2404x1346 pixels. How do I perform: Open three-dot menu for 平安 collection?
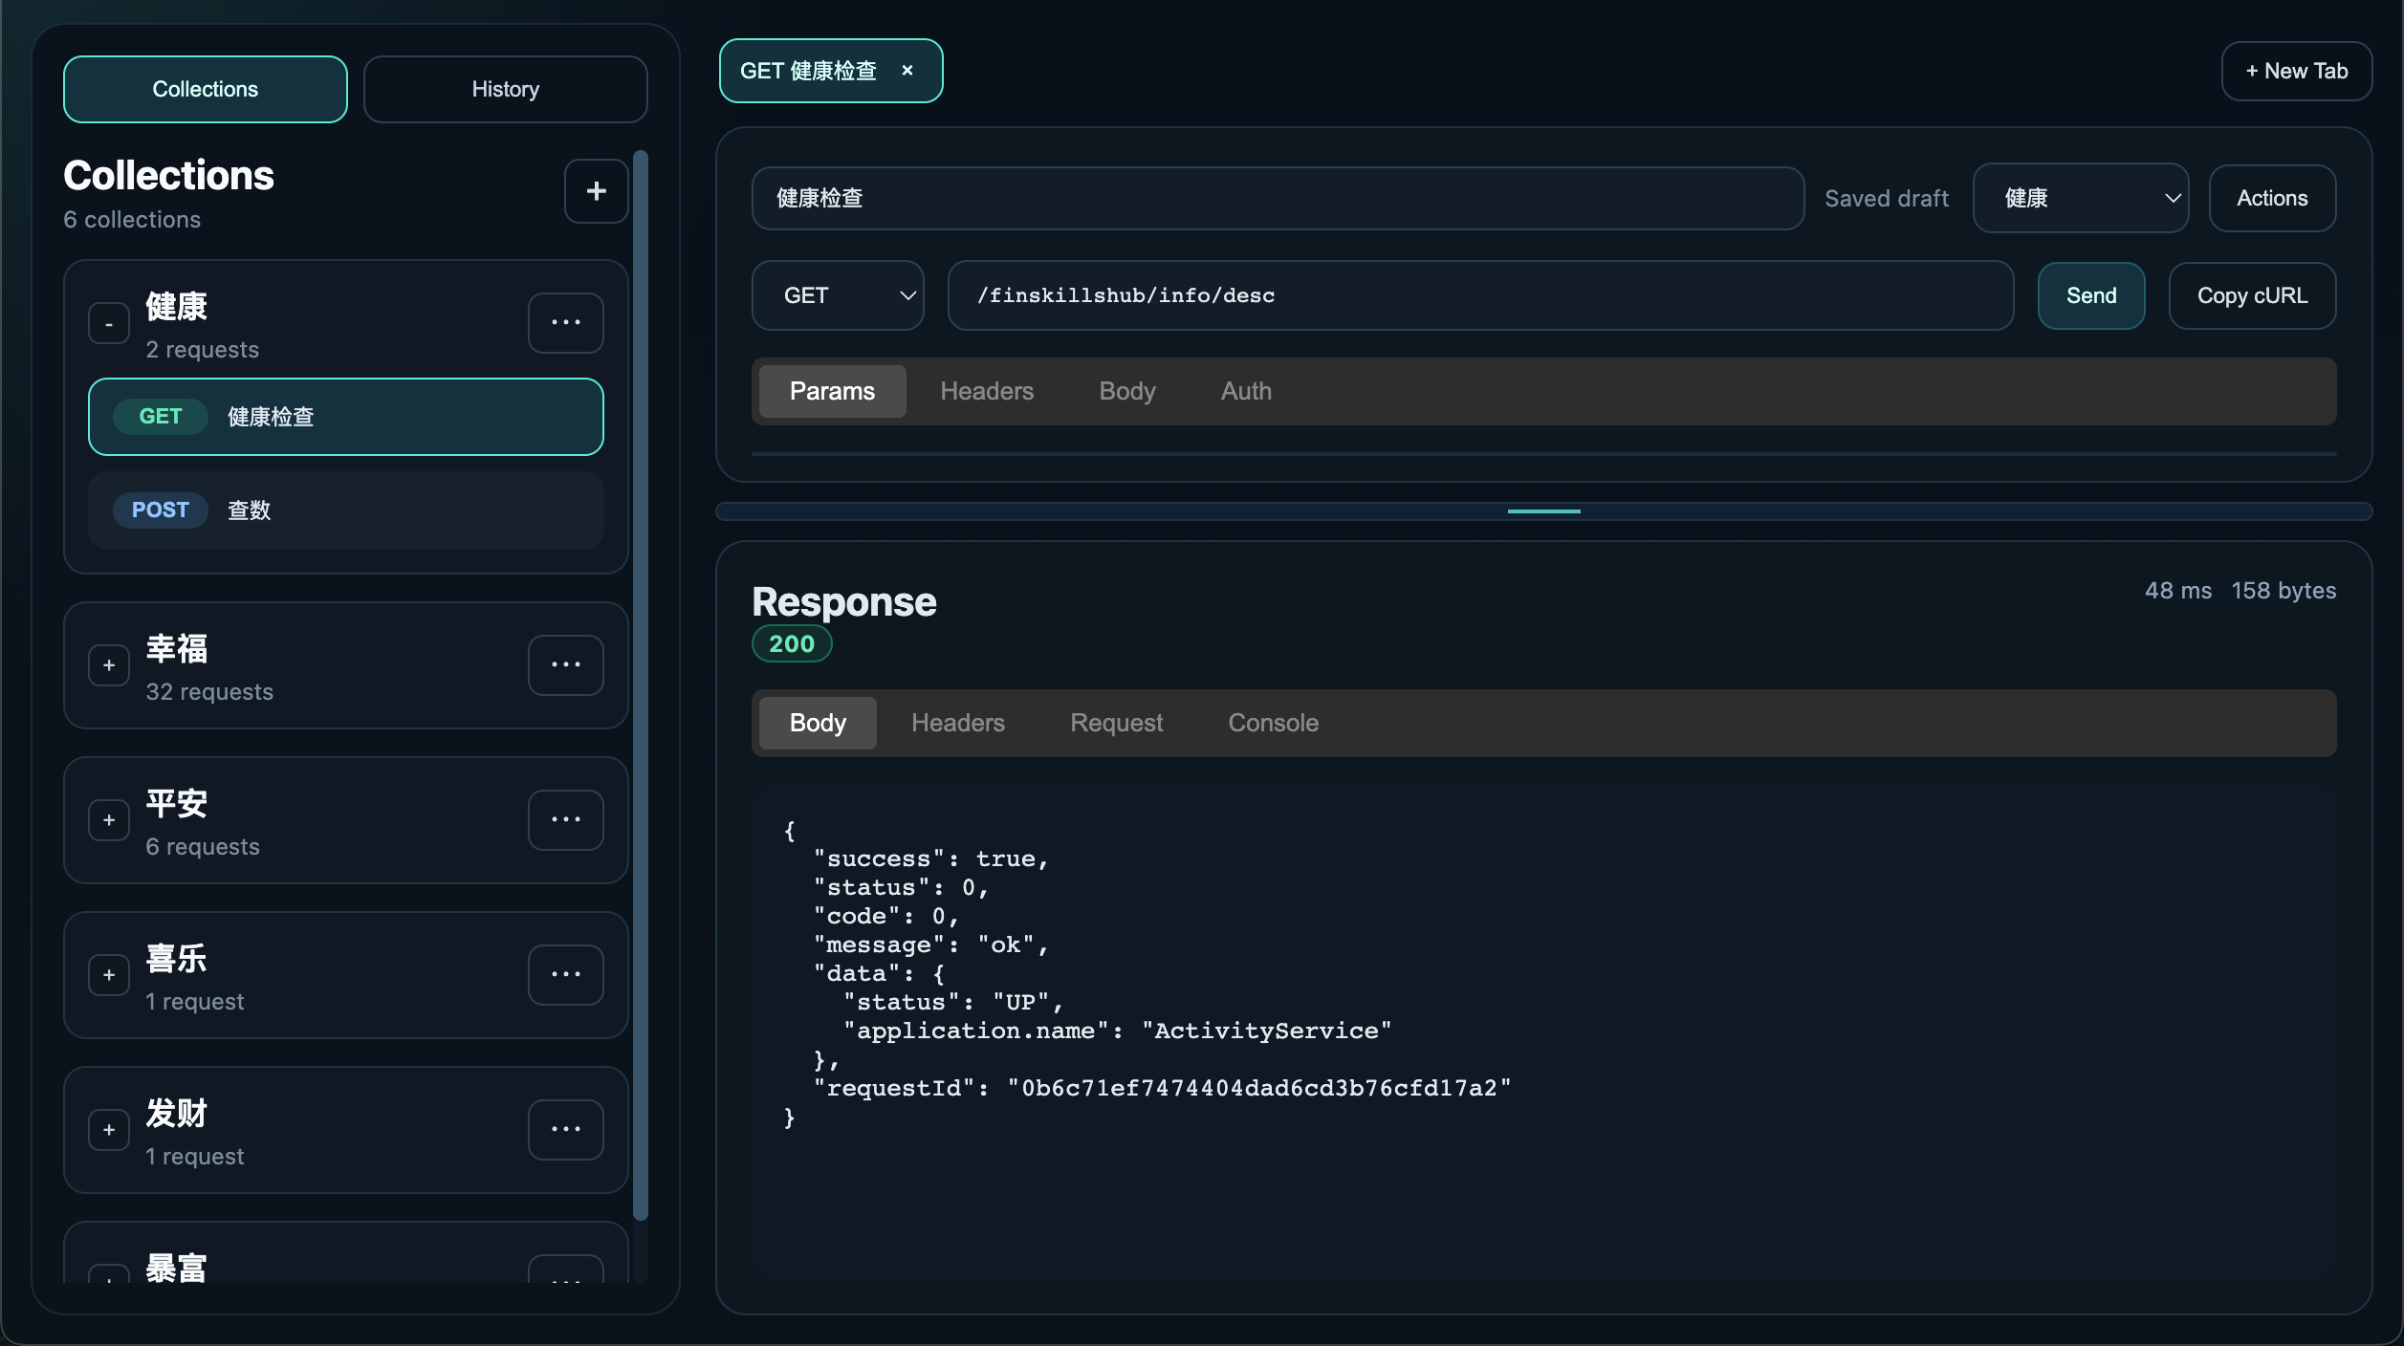point(565,820)
